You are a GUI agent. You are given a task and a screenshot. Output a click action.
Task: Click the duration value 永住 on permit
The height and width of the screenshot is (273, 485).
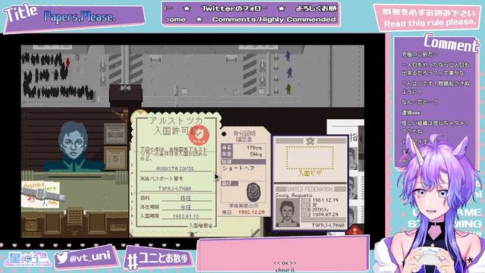(x=186, y=207)
